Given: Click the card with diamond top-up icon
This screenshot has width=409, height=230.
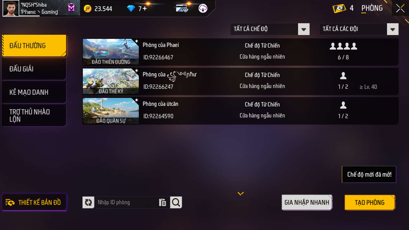Looking at the screenshot, I should tap(182, 8).
